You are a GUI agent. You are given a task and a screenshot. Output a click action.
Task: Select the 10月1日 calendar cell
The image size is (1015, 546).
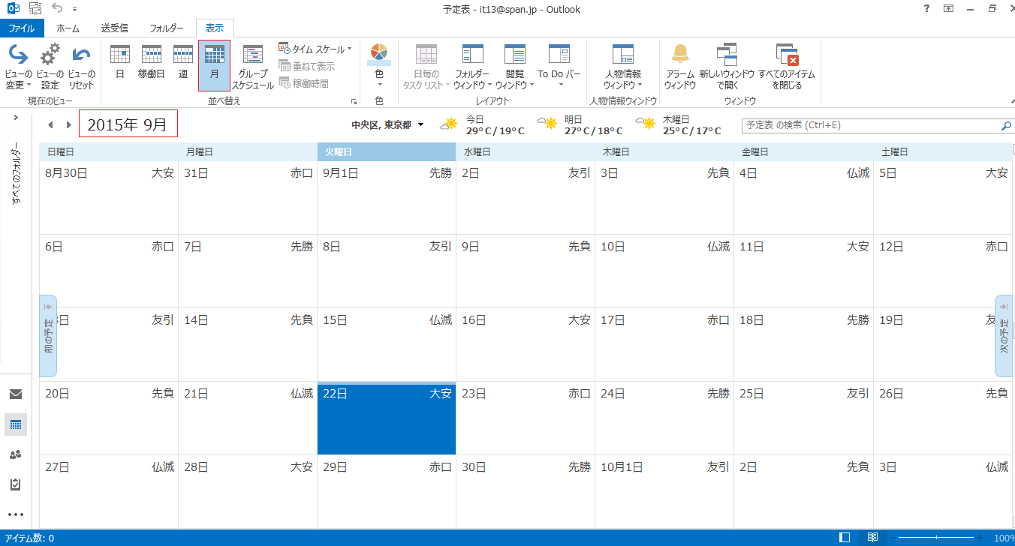(664, 491)
